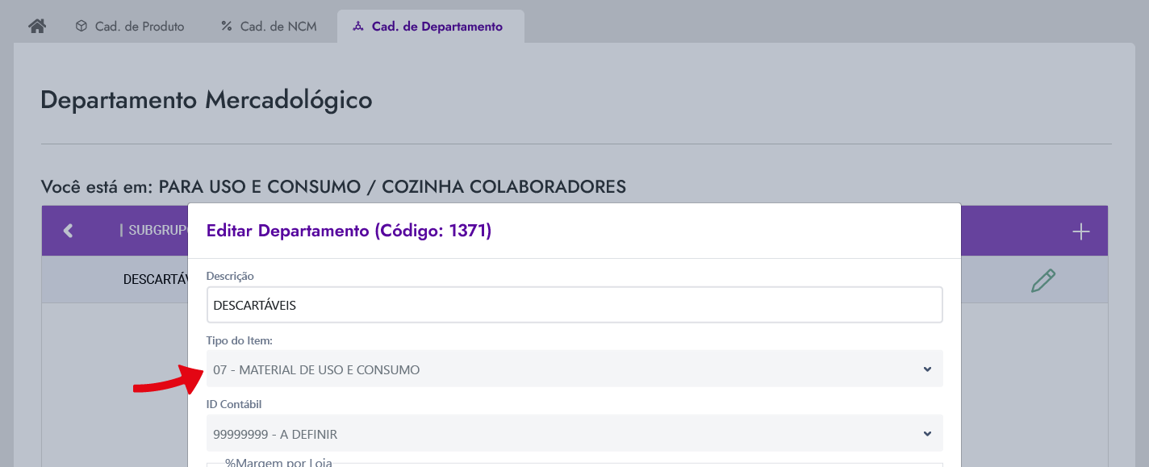Click the Editar Departamento (Código: 1371) title
The width and height of the screenshot is (1149, 467).
[349, 231]
